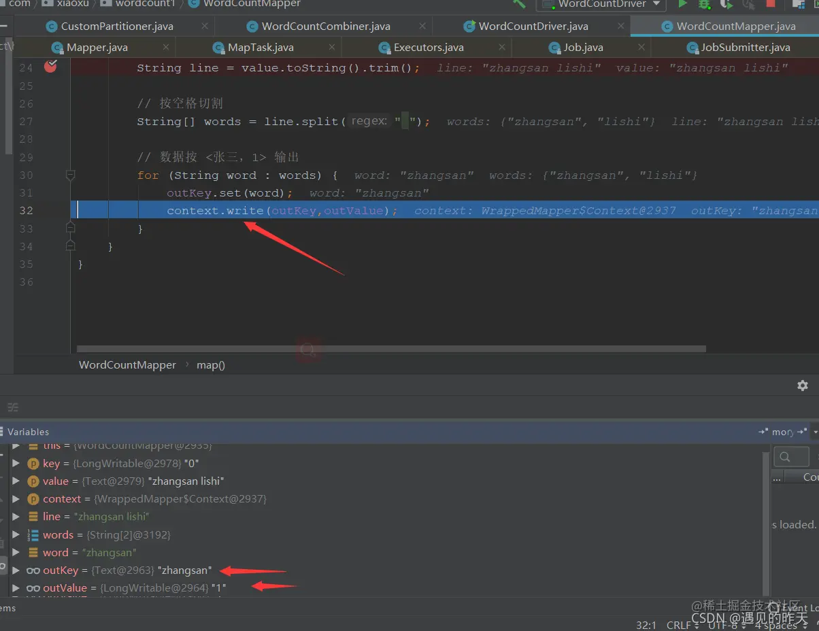The image size is (819, 631).
Task: Click the restore layout icon in debug toolbar
Action: [x=13, y=407]
